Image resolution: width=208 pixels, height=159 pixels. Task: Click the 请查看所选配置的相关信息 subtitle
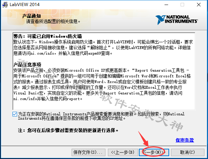tap(53, 21)
